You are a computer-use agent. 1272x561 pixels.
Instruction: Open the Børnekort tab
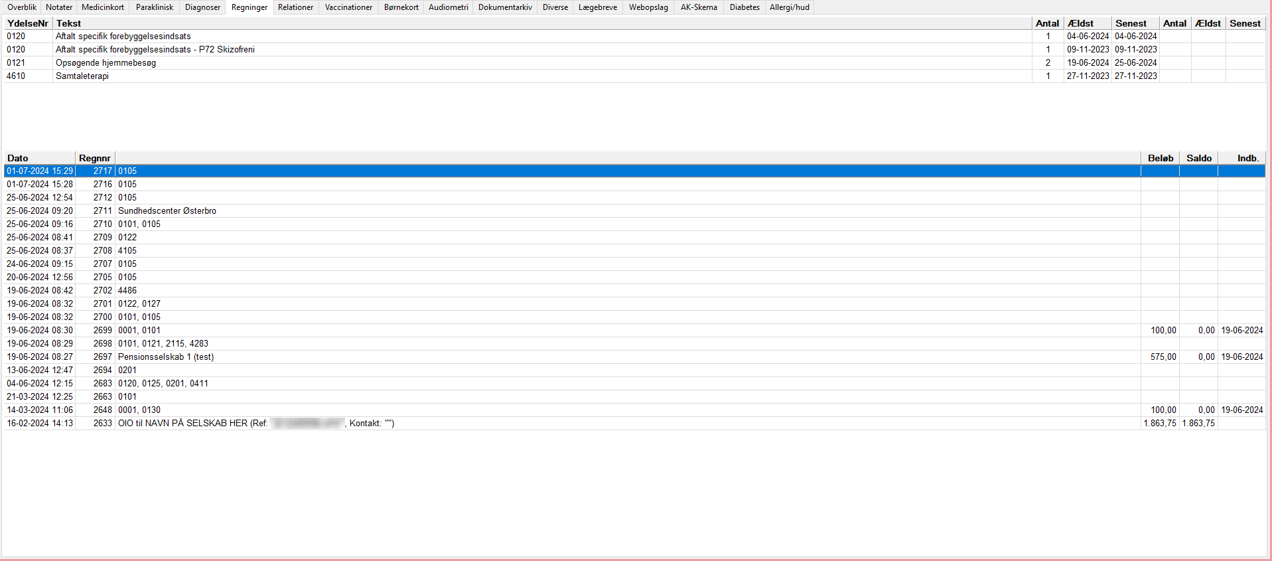pos(401,7)
